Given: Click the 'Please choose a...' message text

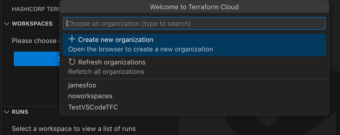Looking at the screenshot, I should (36, 41).
